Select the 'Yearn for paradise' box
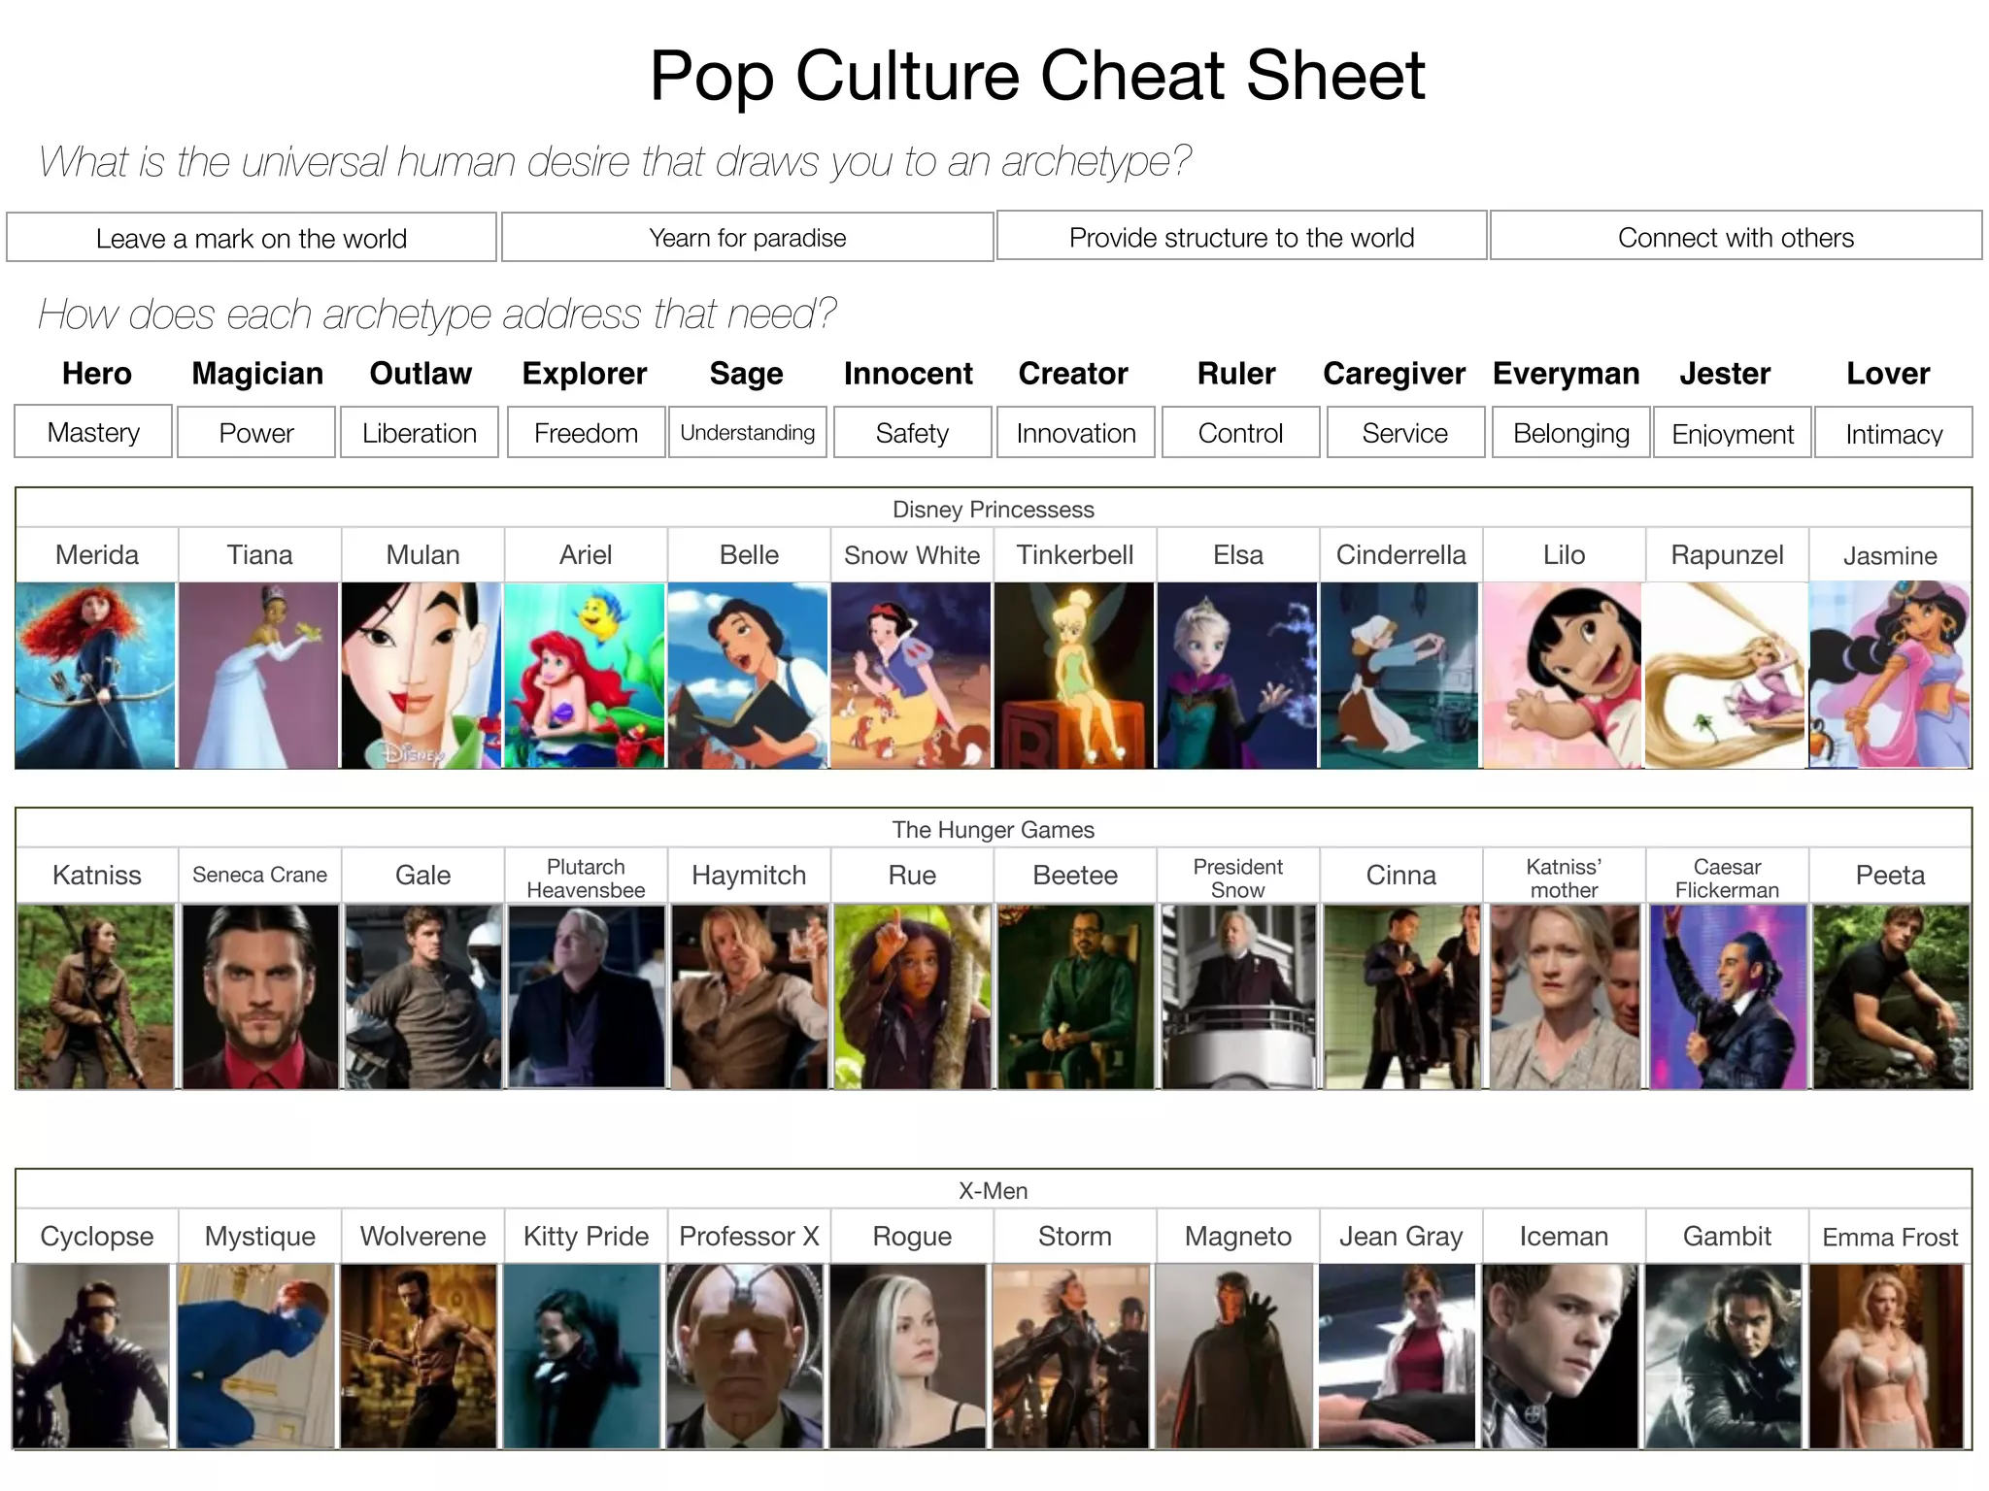The width and height of the screenshot is (1989, 1491). click(x=748, y=238)
